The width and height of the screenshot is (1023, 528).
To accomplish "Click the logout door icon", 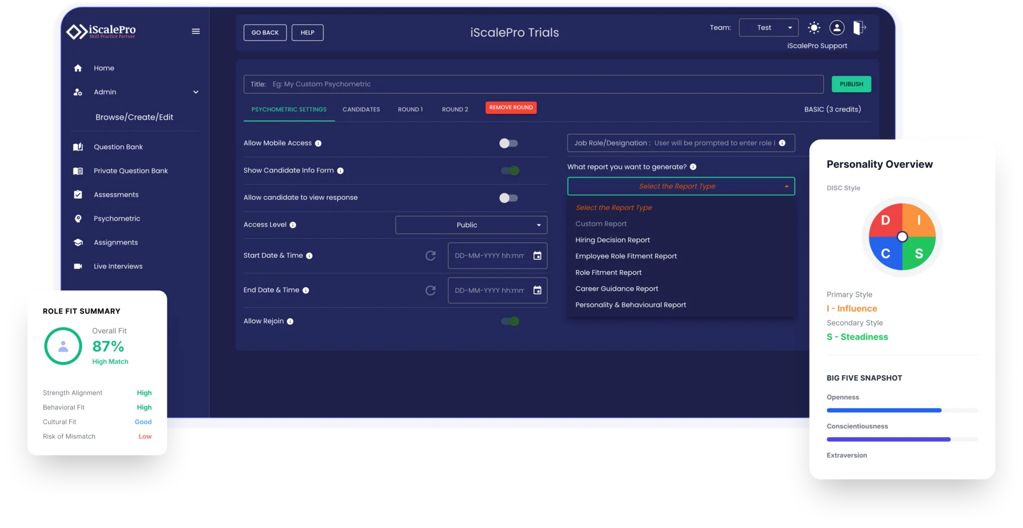I will [859, 28].
